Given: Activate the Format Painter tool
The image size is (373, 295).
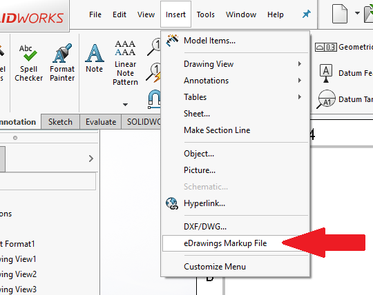Looking at the screenshot, I should pos(62,63).
